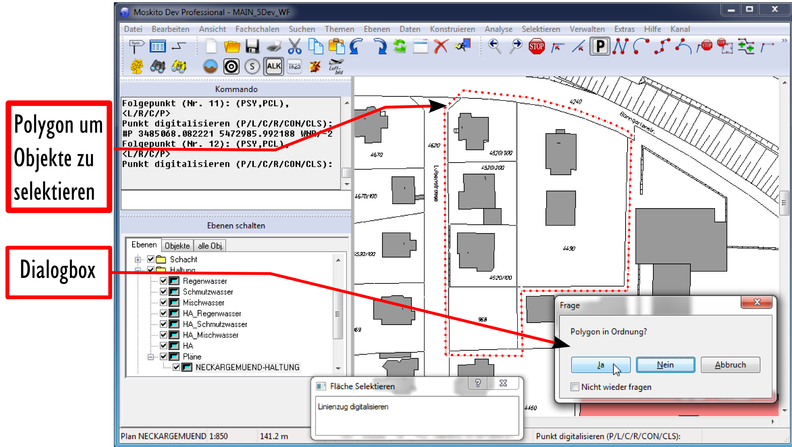Uncheck the Regenwasser layer checkbox

[x=163, y=280]
